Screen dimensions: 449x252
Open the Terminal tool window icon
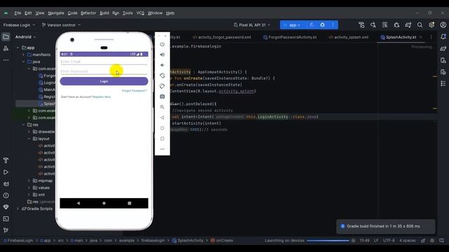(x=6, y=219)
